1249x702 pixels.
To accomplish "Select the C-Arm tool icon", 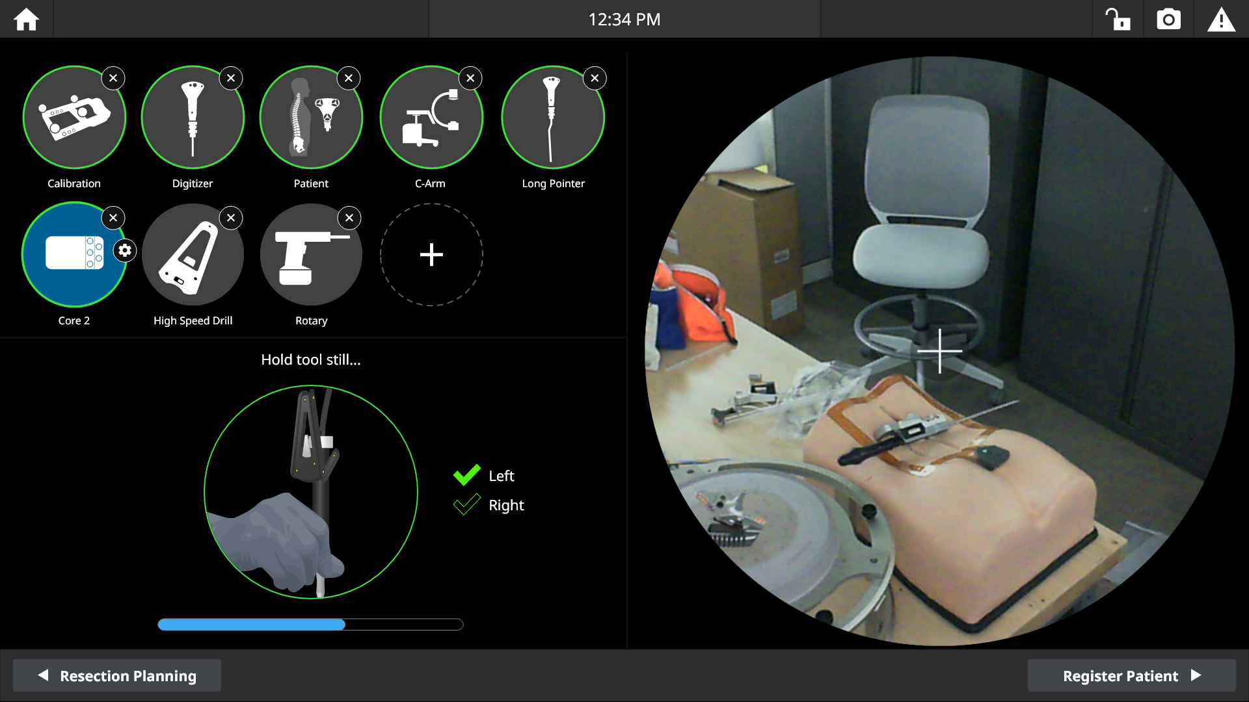I will [431, 118].
